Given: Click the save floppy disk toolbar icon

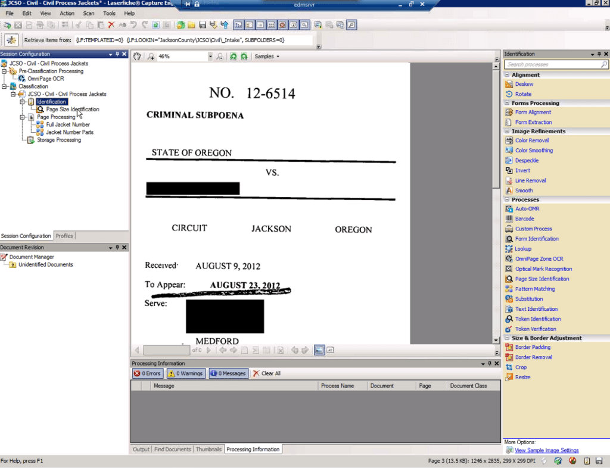Looking at the screenshot, I should click(x=203, y=25).
